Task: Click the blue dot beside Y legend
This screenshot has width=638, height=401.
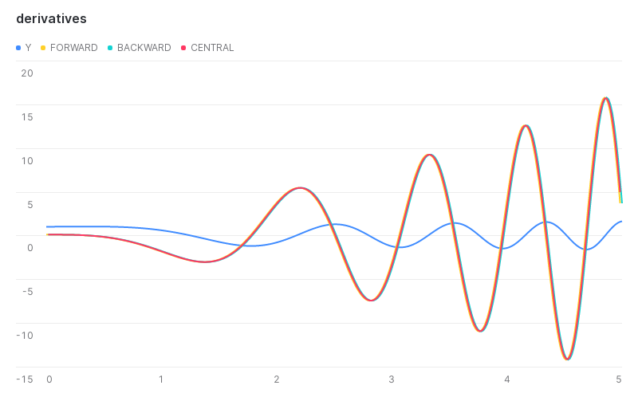Action: 18,48
